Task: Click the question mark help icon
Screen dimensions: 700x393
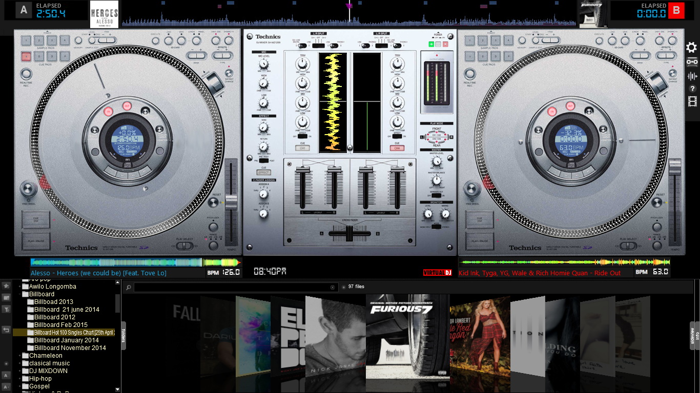Action: click(692, 89)
